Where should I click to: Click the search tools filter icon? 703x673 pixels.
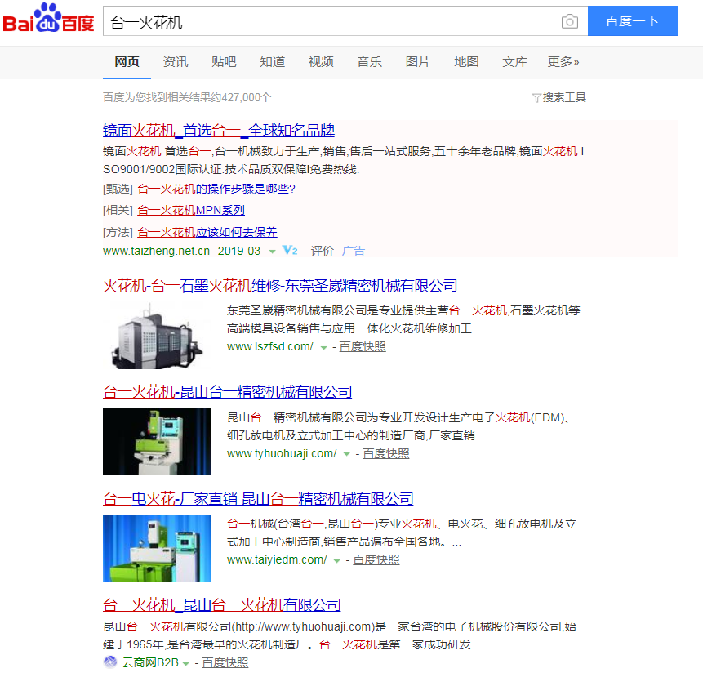[x=536, y=98]
